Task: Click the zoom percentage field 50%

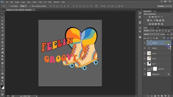Action: (8, 96)
